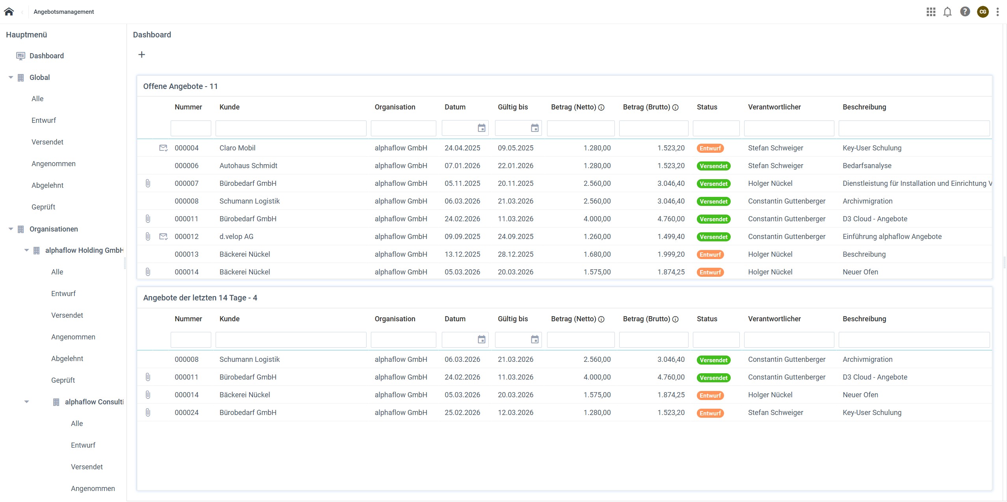
Task: Open the apps grid menu icon
Action: [931, 12]
